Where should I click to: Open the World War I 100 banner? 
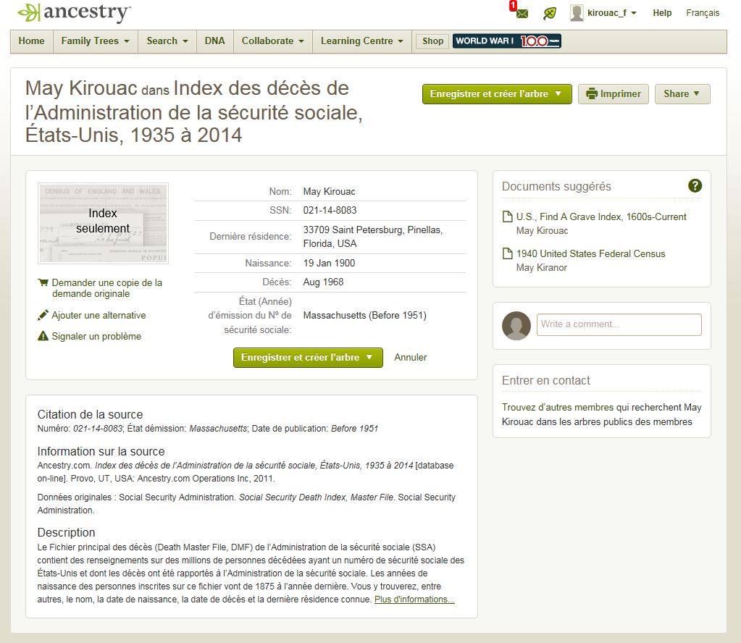click(x=507, y=41)
